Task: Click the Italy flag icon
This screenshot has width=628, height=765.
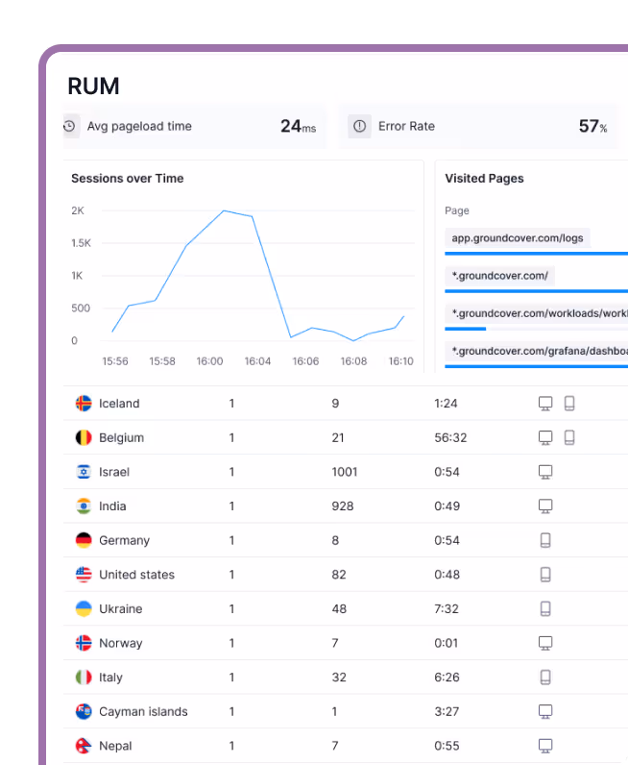Action: (x=84, y=678)
